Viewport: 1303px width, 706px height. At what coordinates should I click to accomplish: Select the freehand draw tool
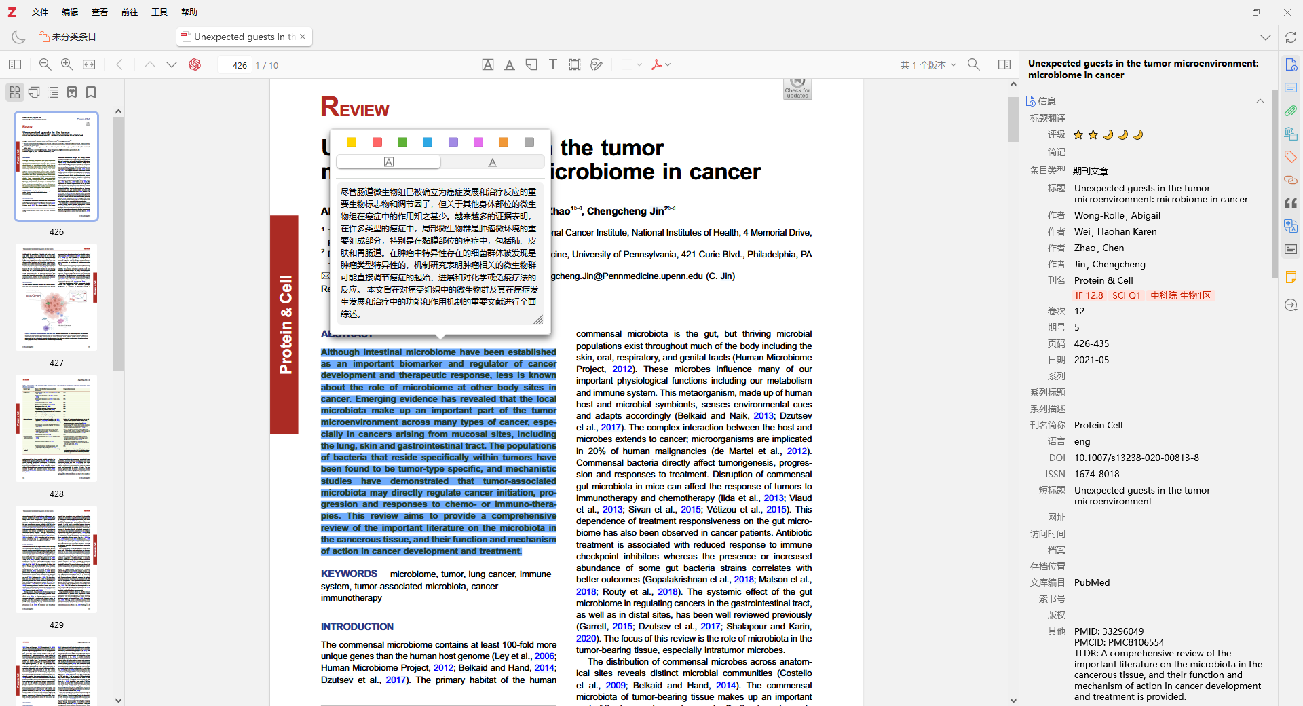click(x=597, y=64)
